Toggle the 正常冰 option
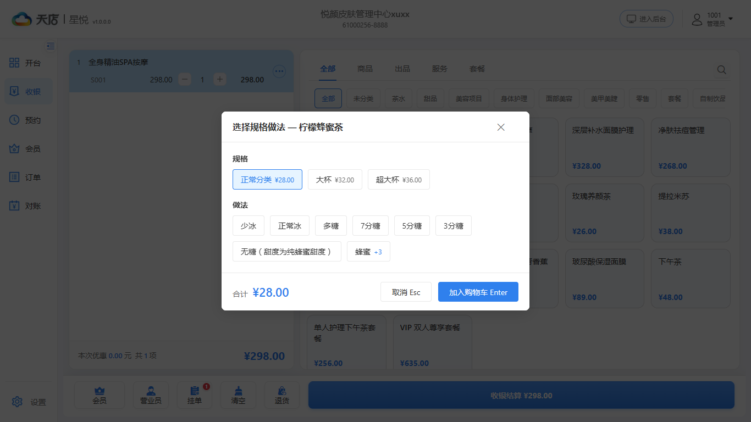Viewport: 751px width, 422px height. coord(290,226)
